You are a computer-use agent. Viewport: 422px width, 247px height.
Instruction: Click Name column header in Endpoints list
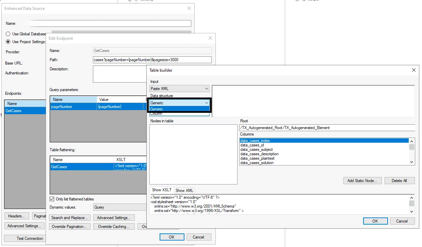click(25, 104)
